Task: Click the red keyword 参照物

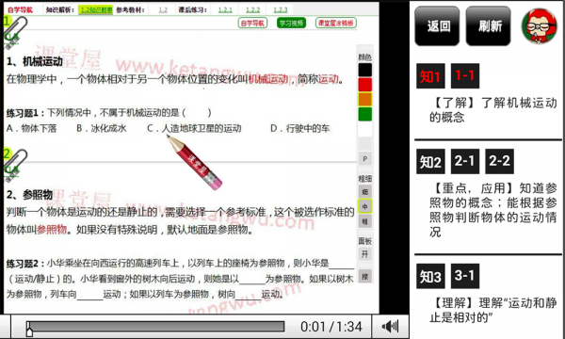Action: pyautogui.click(x=52, y=229)
